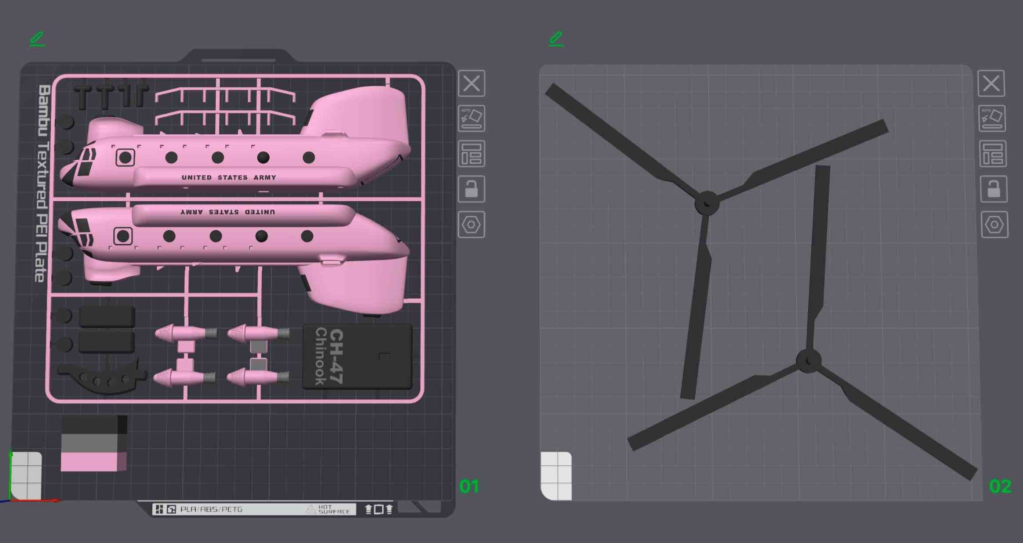The width and height of the screenshot is (1023, 543).
Task: Click the 'Bambu Textured PEI Plate' label
Action: pyautogui.click(x=43, y=183)
